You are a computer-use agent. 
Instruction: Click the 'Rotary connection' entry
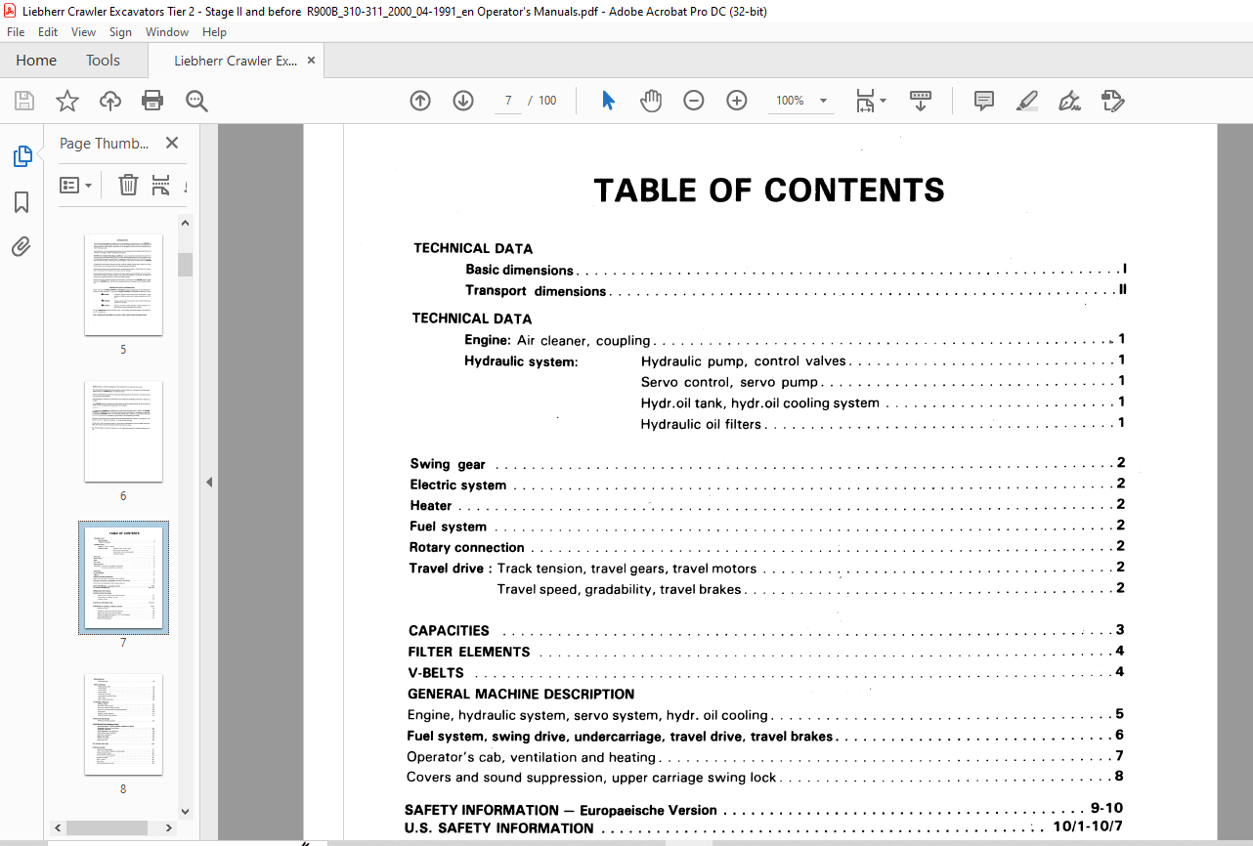click(467, 548)
